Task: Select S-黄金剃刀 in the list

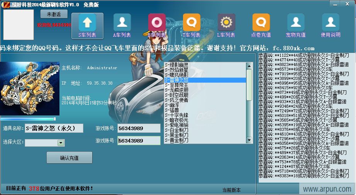Action: (205, 140)
